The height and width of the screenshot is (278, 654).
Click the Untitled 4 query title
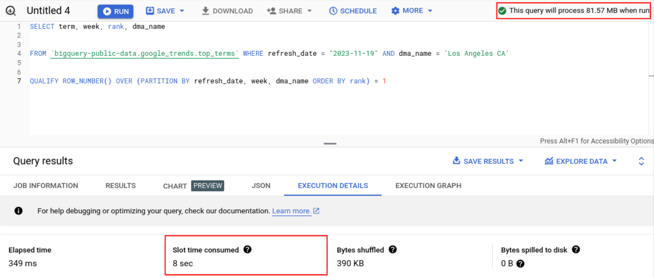click(x=48, y=11)
